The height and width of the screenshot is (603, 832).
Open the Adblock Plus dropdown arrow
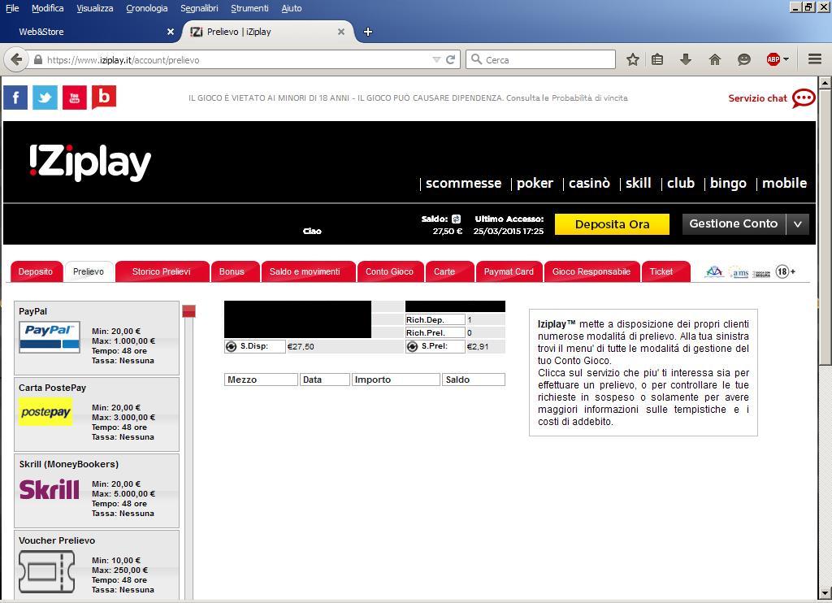(x=786, y=59)
